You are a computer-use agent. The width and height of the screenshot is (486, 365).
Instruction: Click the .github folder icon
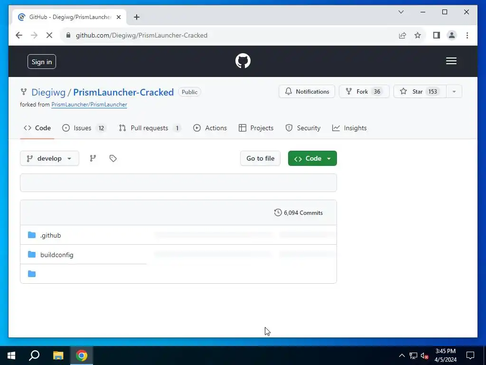point(32,235)
